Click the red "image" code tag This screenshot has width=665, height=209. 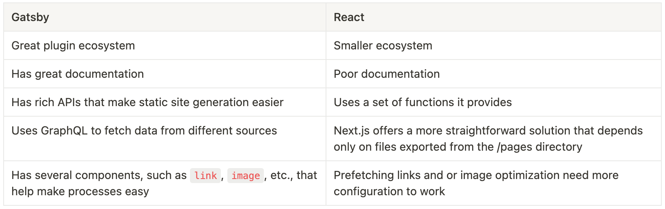click(246, 175)
